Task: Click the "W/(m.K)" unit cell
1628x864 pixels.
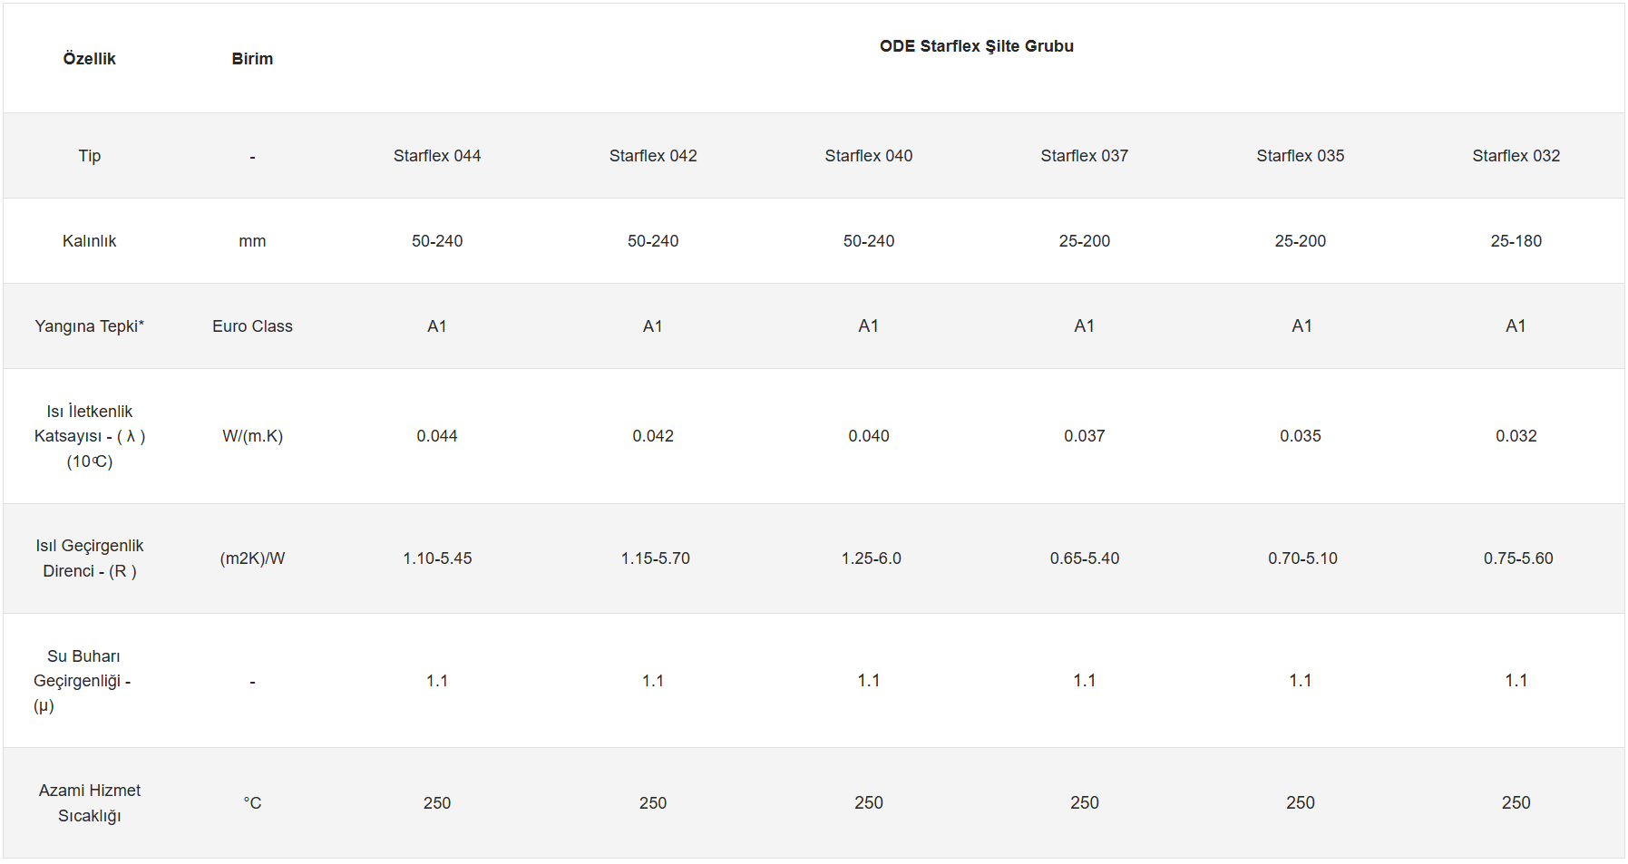Action: pyautogui.click(x=252, y=436)
